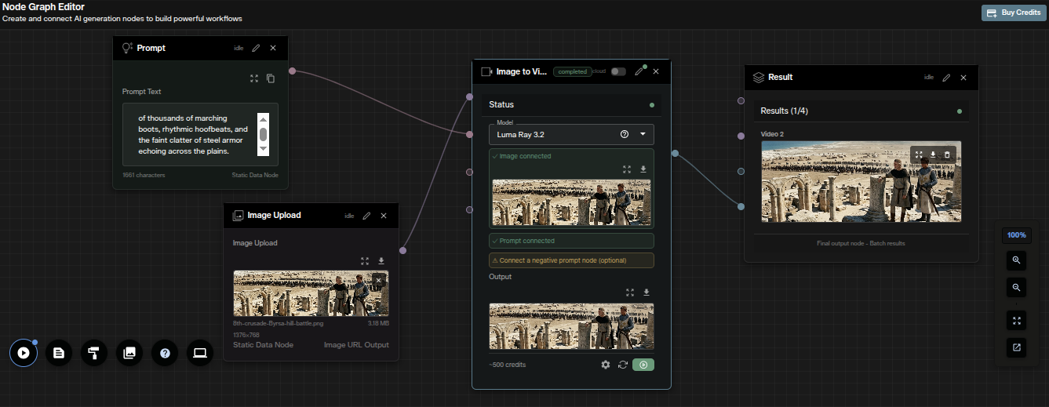This screenshot has width=1049, height=407.
Task: Click the Results (1/4) header
Action: 861,111
